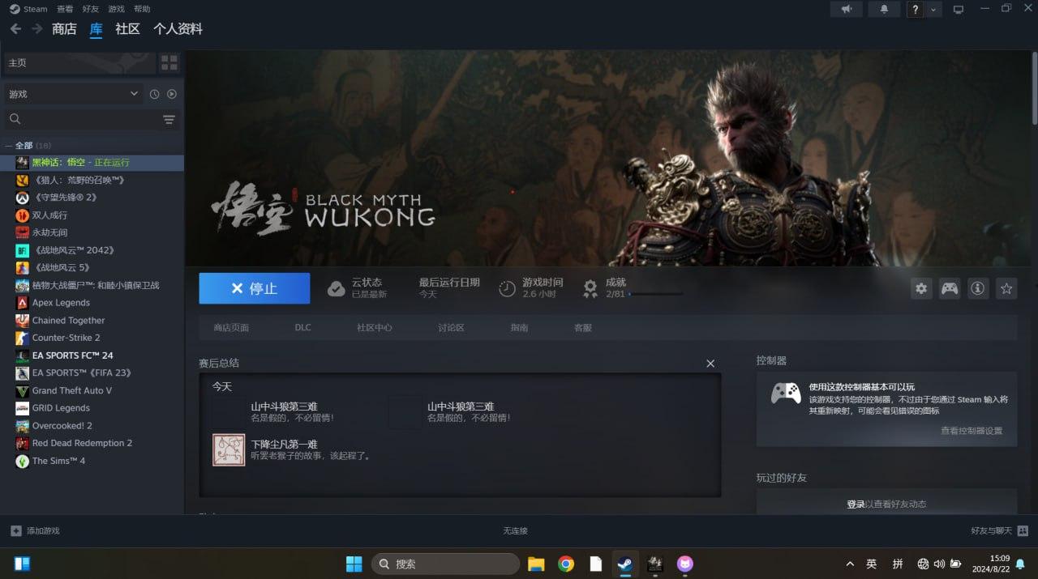The width and height of the screenshot is (1038, 579).
Task: Click the 查看控制器设置 link
Action: [x=973, y=432]
